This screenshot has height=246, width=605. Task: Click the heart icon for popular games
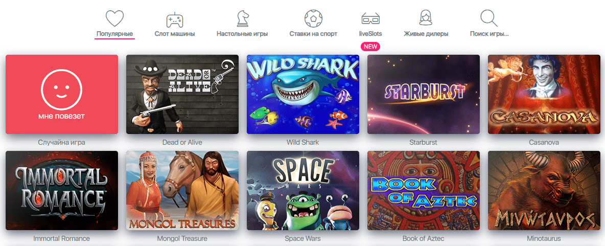coord(114,18)
